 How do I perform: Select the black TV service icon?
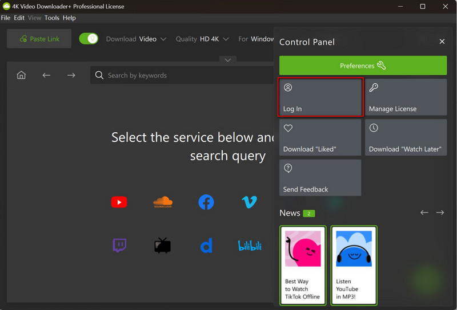[163, 246]
